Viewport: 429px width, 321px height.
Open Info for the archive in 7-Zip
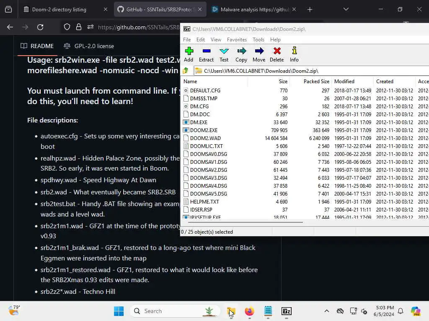click(294, 55)
